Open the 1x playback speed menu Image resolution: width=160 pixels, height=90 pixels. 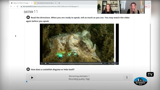click(x=109, y=63)
